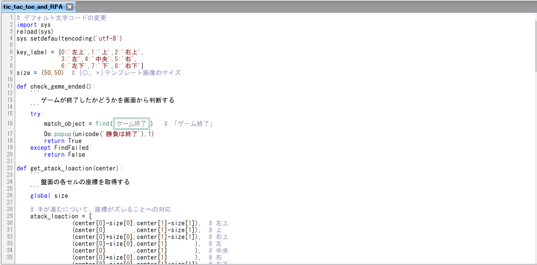Click the sys.setdefaultencoding('utf-8') line
Image resolution: width=537 pixels, height=265 pixels.
coord(69,38)
